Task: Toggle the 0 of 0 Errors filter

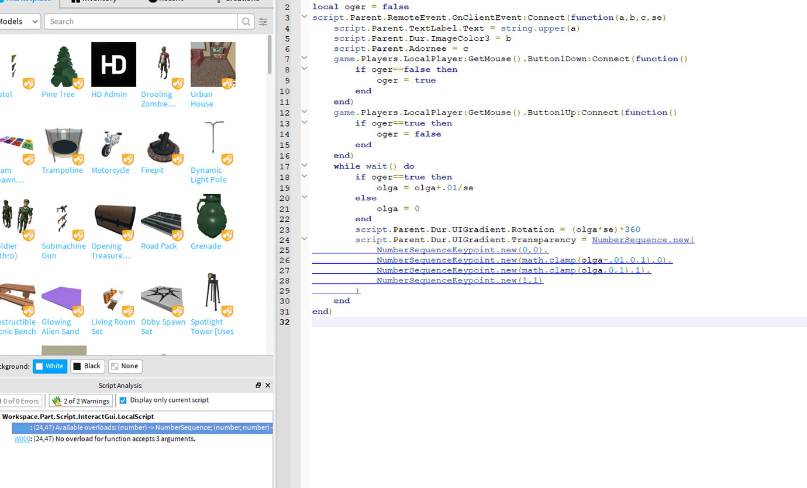Action: pos(20,401)
